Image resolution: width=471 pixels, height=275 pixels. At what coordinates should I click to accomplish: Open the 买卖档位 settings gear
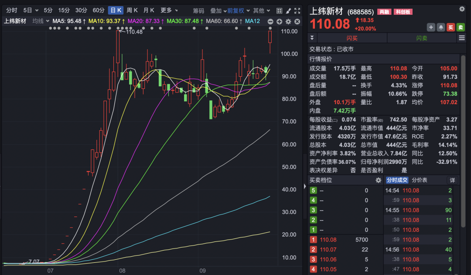pyautogui.click(x=379, y=180)
